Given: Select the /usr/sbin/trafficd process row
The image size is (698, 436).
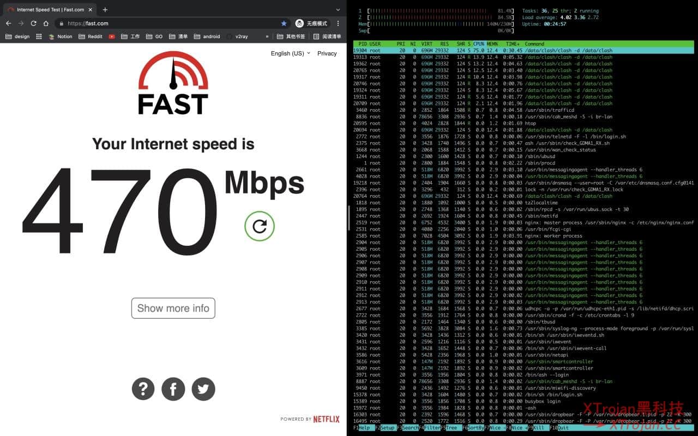Looking at the screenshot, I should click(523, 110).
